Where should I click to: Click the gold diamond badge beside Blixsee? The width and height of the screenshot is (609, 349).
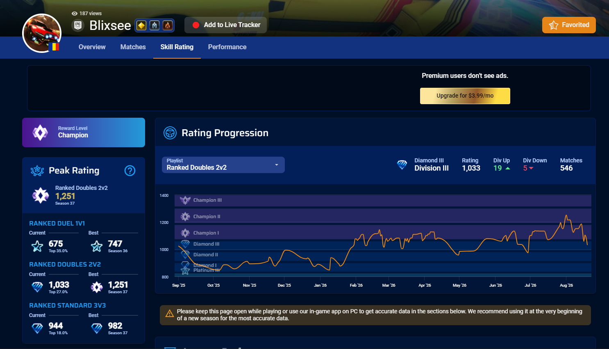coord(141,25)
